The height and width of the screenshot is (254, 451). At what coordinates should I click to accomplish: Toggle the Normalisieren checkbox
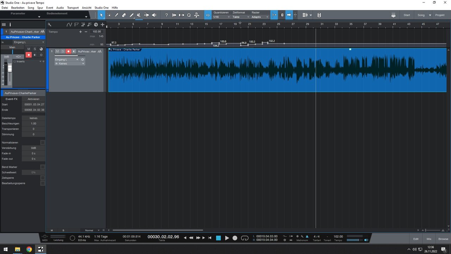43,143
